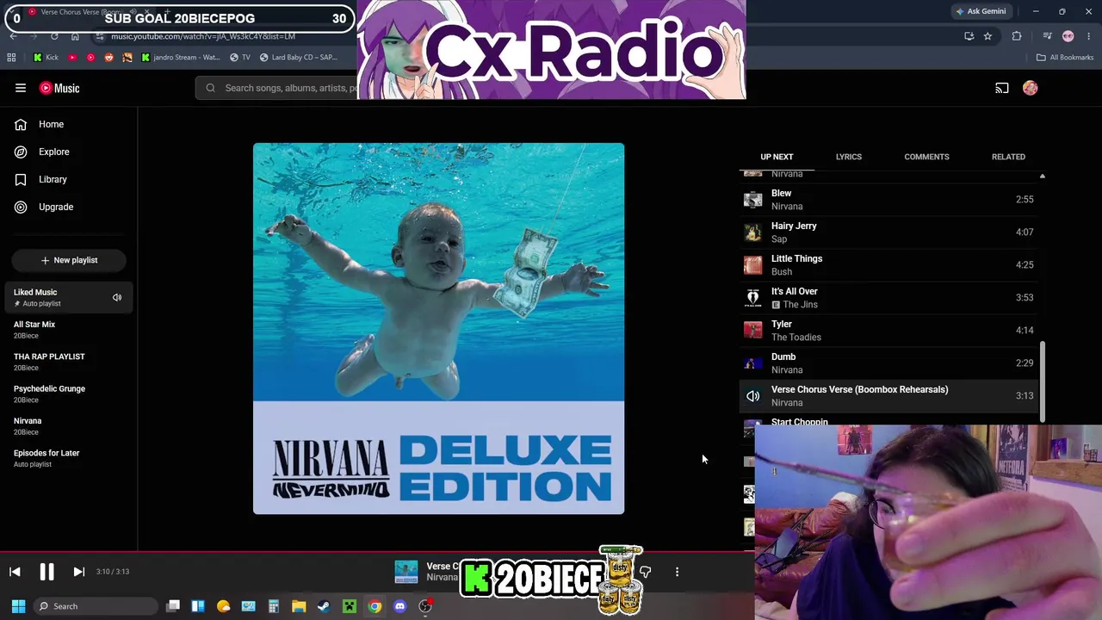Skip to the previous track
1102x620 pixels.
[x=15, y=572]
